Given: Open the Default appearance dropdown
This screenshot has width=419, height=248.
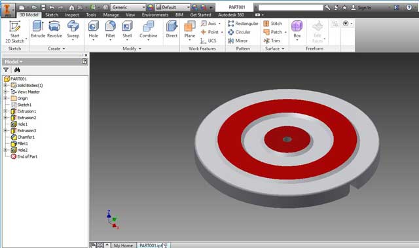Looking at the screenshot, I should click(173, 7).
